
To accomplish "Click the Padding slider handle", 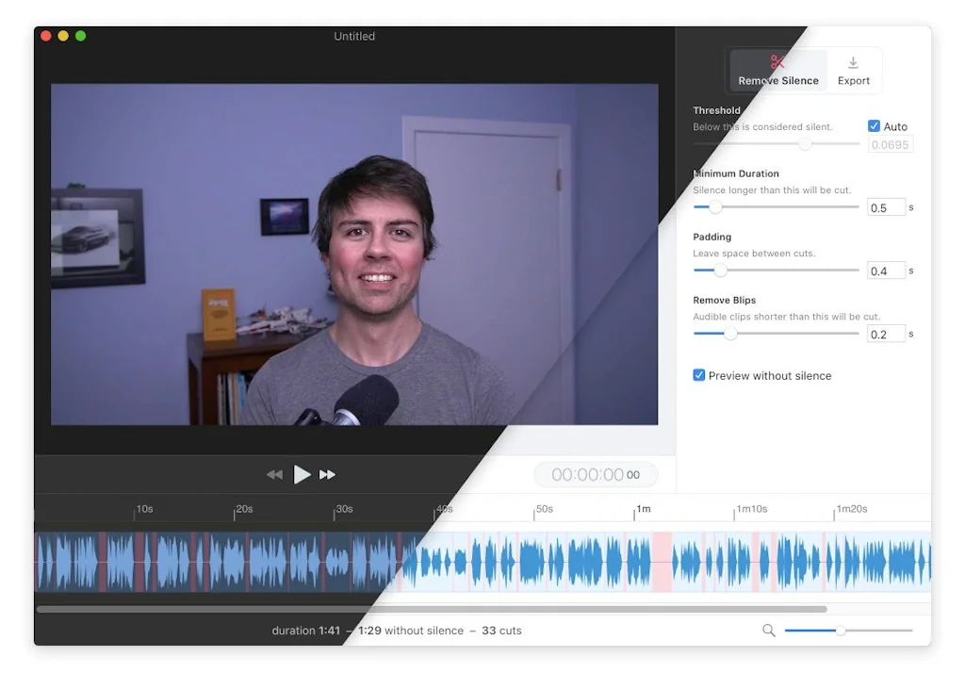I will point(722,270).
